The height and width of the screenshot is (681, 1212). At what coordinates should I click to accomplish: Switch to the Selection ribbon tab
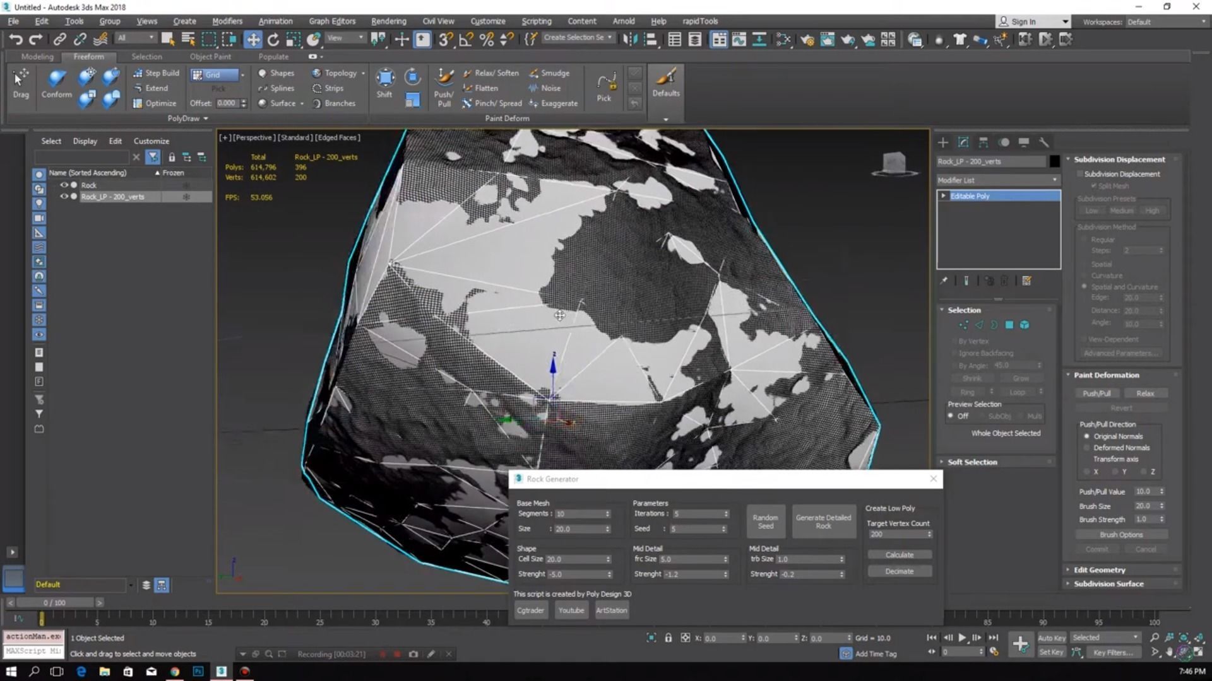(146, 56)
